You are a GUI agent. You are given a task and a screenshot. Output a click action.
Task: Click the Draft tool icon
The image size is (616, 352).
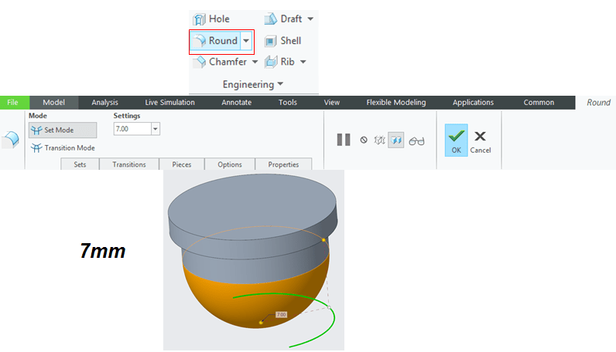(272, 19)
